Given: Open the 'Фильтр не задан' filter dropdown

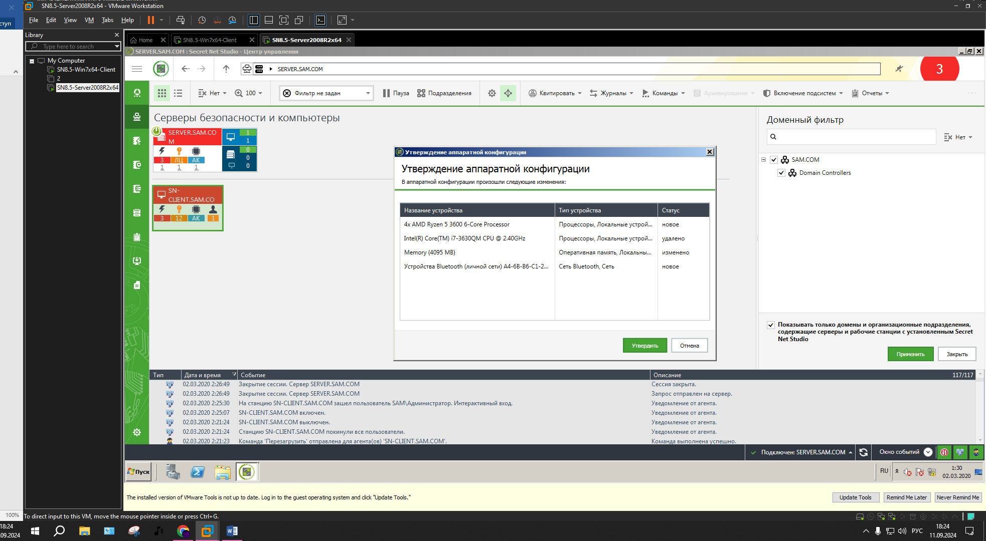Looking at the screenshot, I should point(326,93).
